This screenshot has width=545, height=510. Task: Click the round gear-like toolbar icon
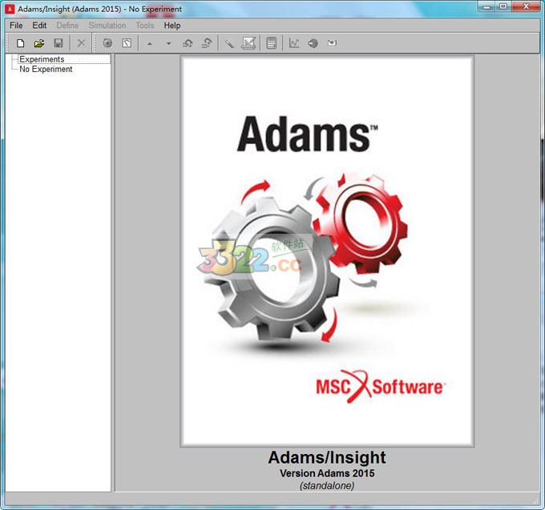click(313, 43)
